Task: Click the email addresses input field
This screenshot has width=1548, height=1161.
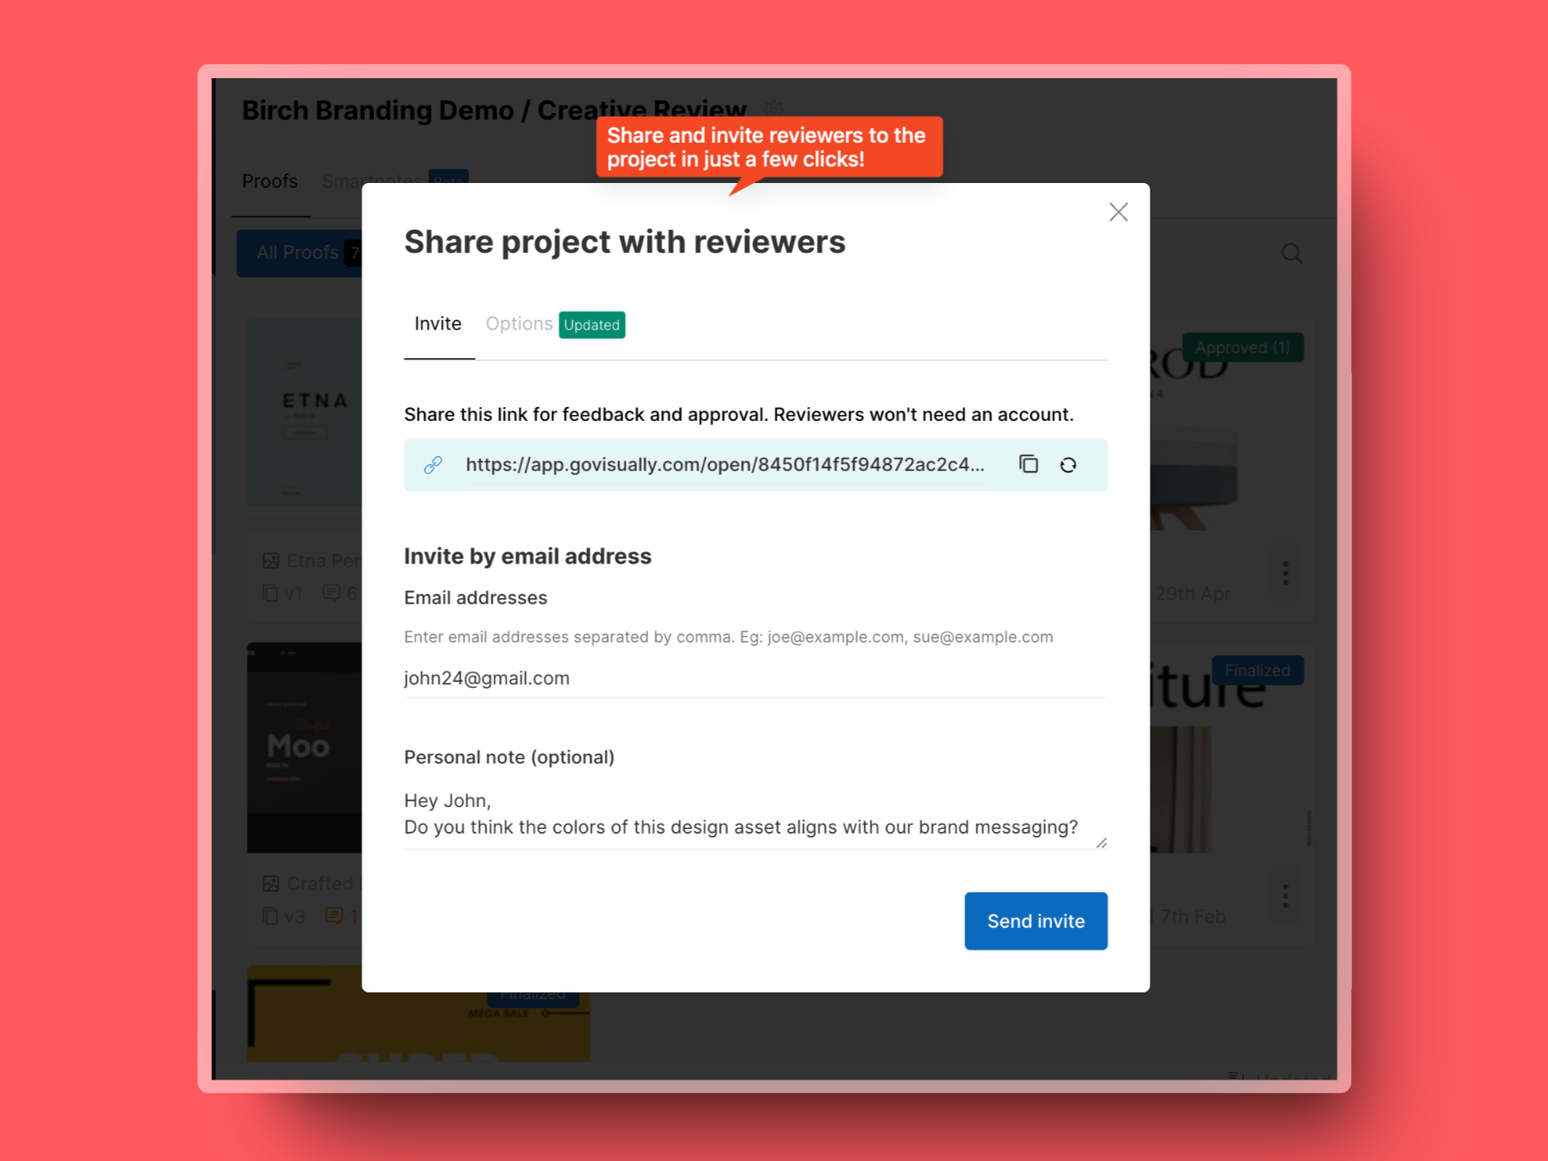Action: coord(755,678)
